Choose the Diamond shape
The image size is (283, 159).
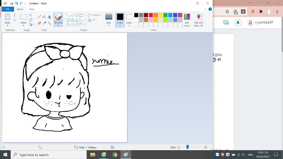(68, 24)
